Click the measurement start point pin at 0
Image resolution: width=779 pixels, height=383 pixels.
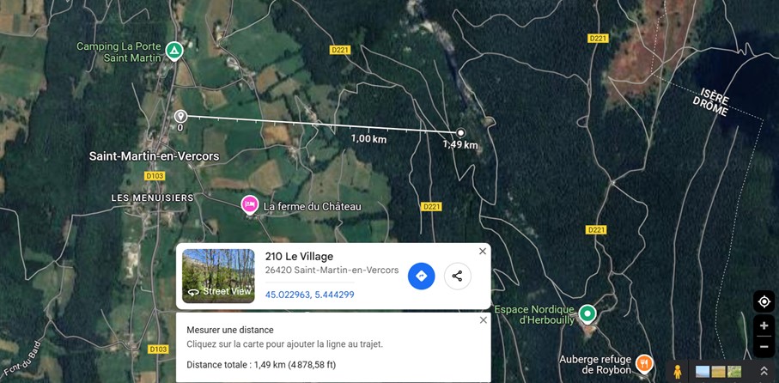[x=180, y=117]
